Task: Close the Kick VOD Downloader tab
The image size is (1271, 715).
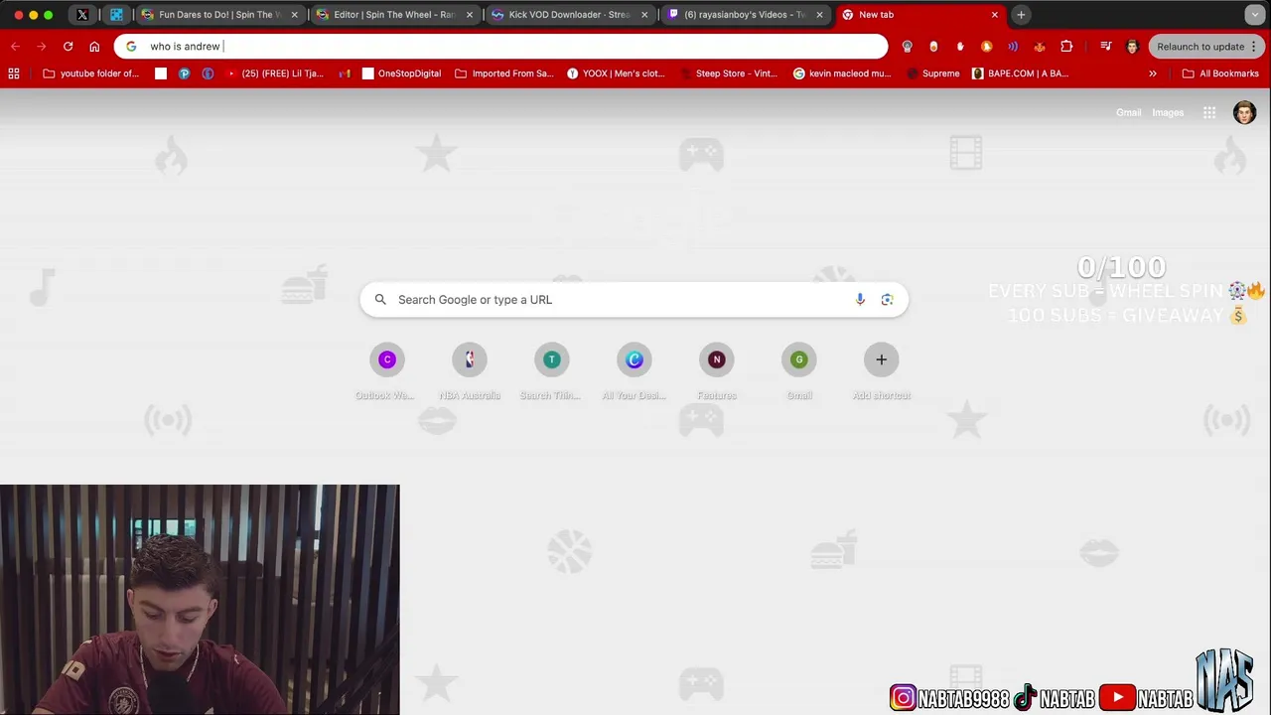Action: (x=644, y=15)
